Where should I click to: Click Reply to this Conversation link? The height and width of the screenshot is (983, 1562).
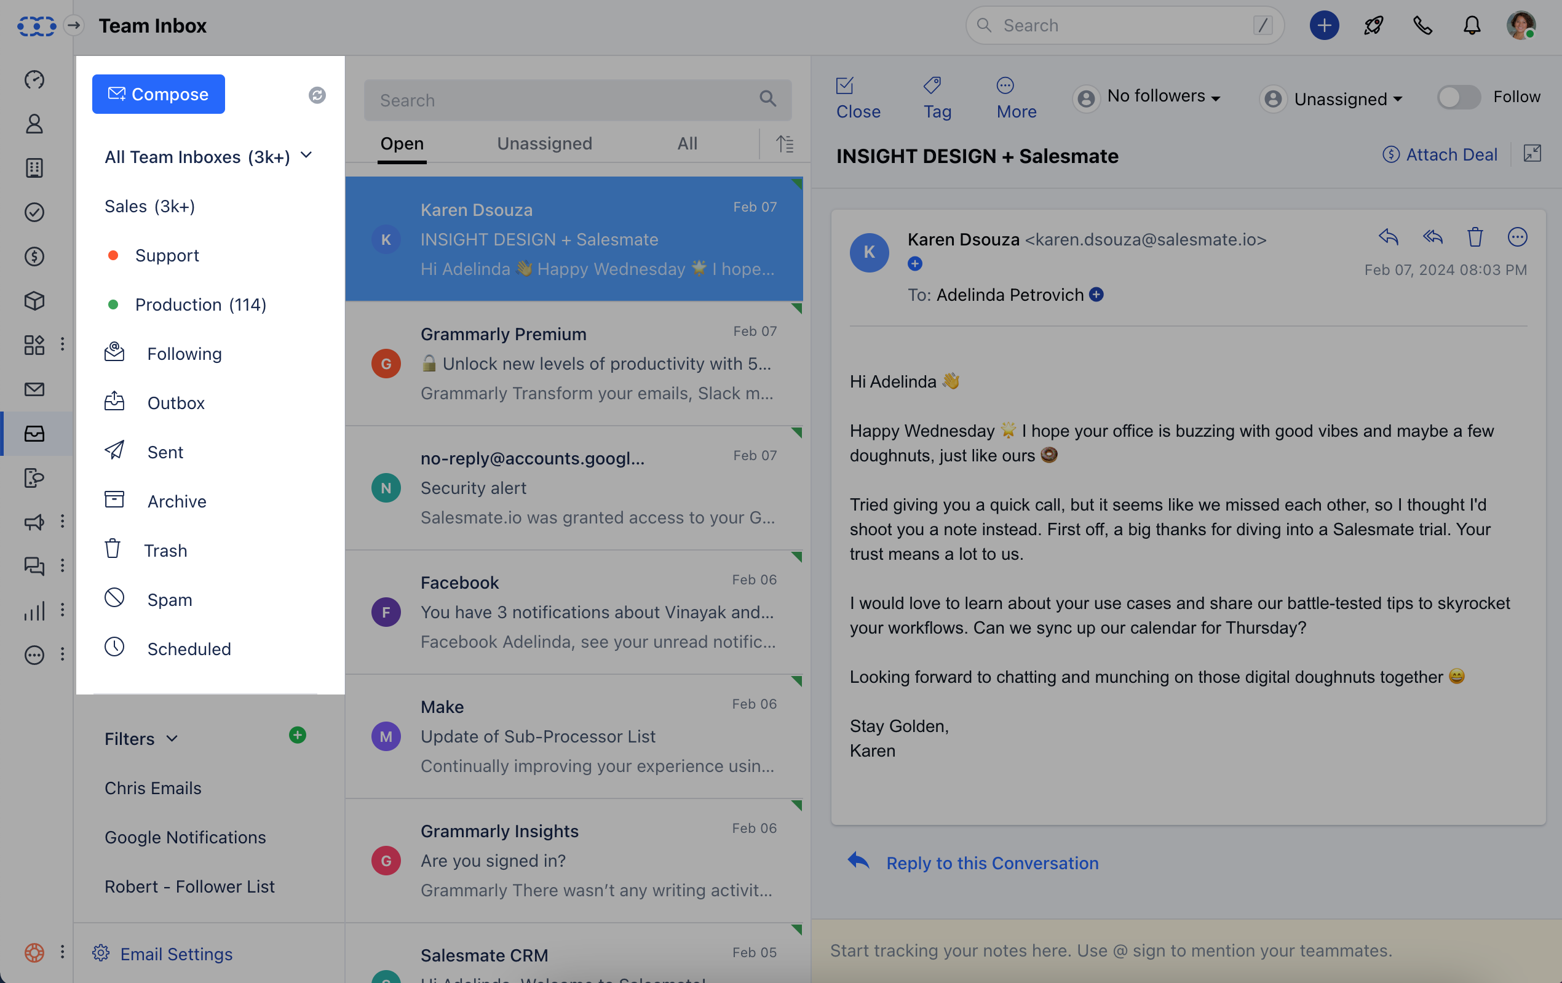991,862
